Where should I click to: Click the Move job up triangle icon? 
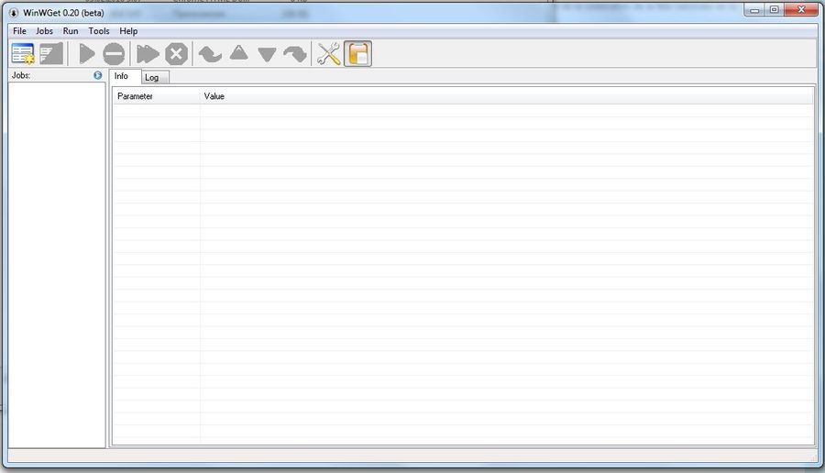click(239, 52)
